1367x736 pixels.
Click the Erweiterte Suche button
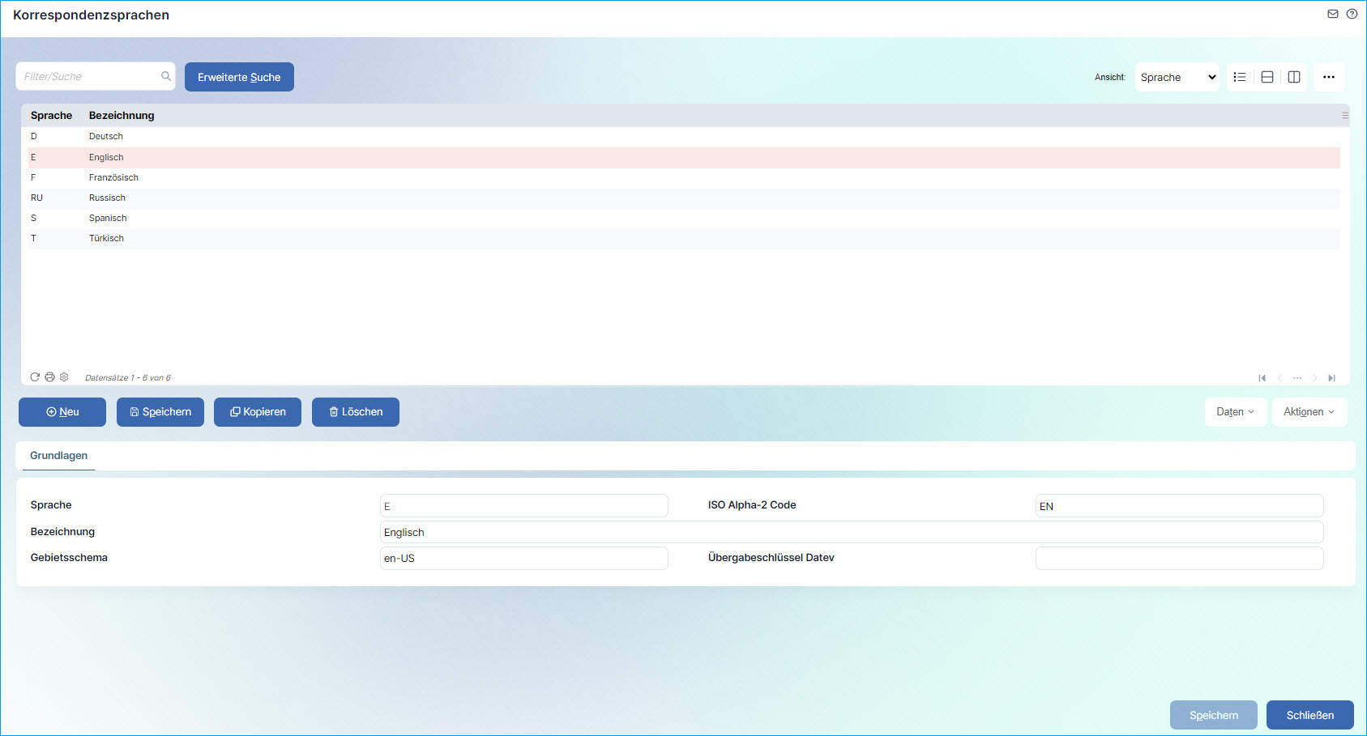pos(239,77)
